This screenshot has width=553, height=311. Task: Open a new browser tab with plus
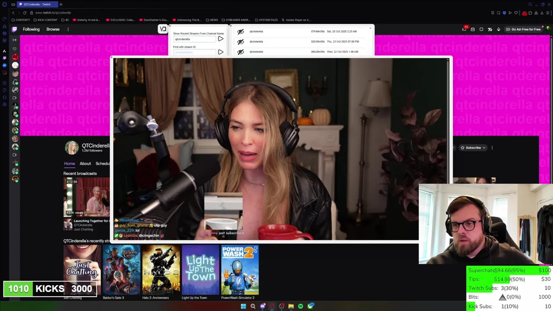60,4
